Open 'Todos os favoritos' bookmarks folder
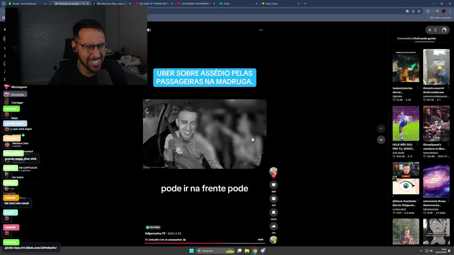Viewport: 454px width, 255px height. (x=441, y=18)
